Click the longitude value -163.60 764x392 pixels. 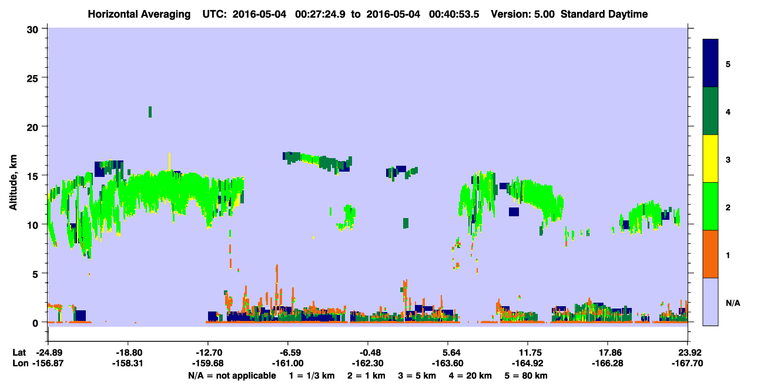click(x=447, y=363)
